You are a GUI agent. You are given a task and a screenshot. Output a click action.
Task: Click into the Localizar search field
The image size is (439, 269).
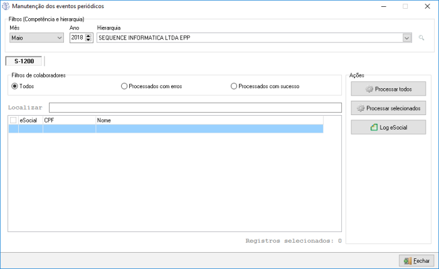click(x=194, y=108)
